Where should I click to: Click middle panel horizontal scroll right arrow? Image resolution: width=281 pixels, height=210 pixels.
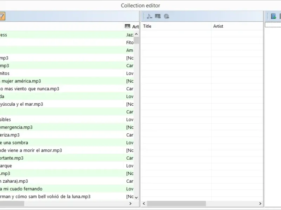[260, 203]
